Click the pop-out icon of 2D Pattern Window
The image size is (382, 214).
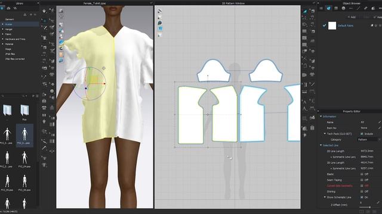(x=314, y=3)
